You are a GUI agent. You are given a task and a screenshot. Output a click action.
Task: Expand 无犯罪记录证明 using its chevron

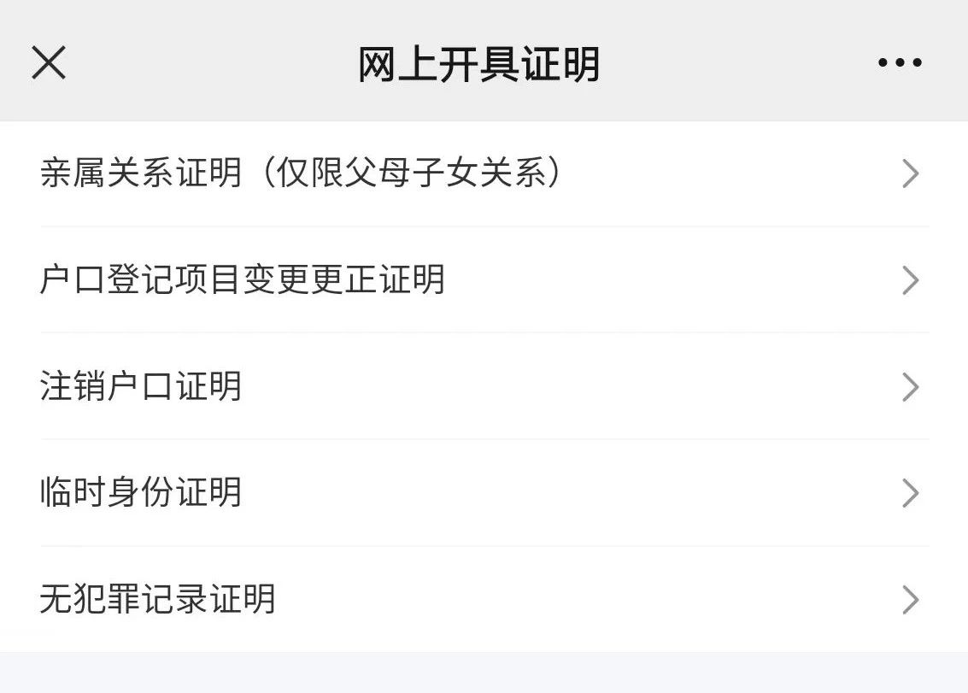(x=910, y=600)
